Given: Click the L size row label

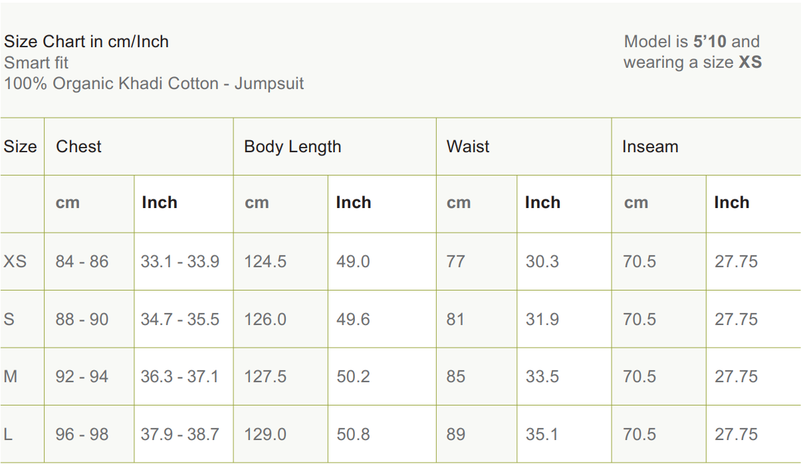Looking at the screenshot, I should 9,435.
